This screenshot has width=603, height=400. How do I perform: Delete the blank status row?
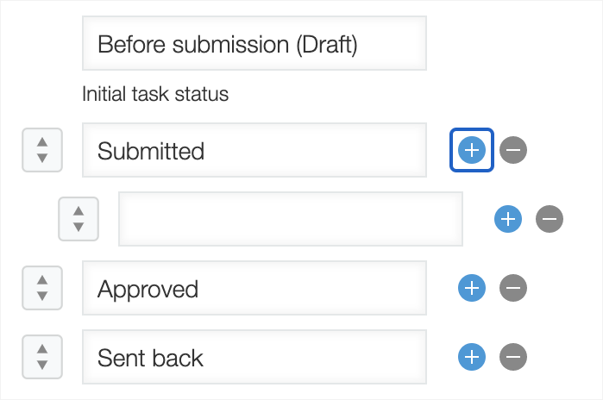(550, 219)
